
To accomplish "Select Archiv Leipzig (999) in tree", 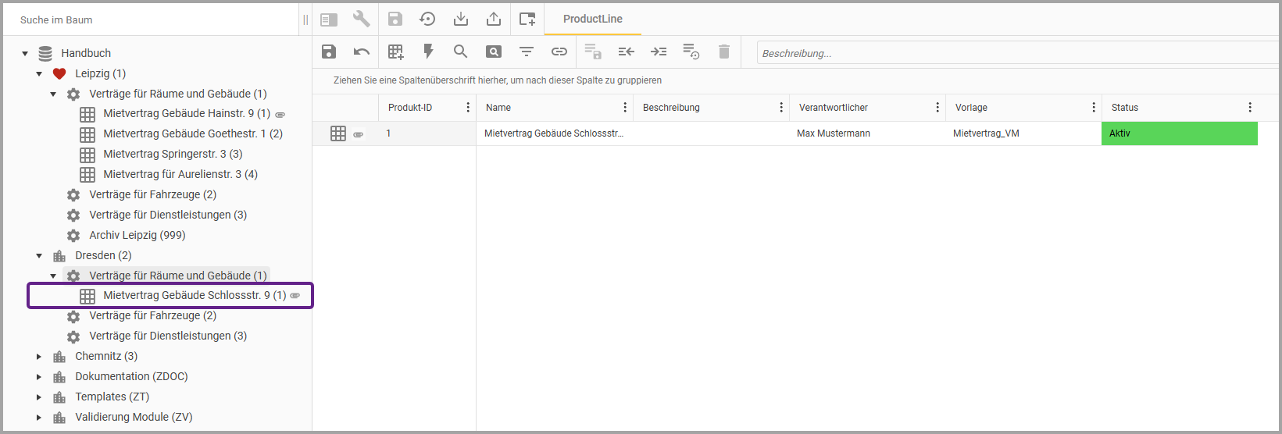I will click(x=137, y=235).
